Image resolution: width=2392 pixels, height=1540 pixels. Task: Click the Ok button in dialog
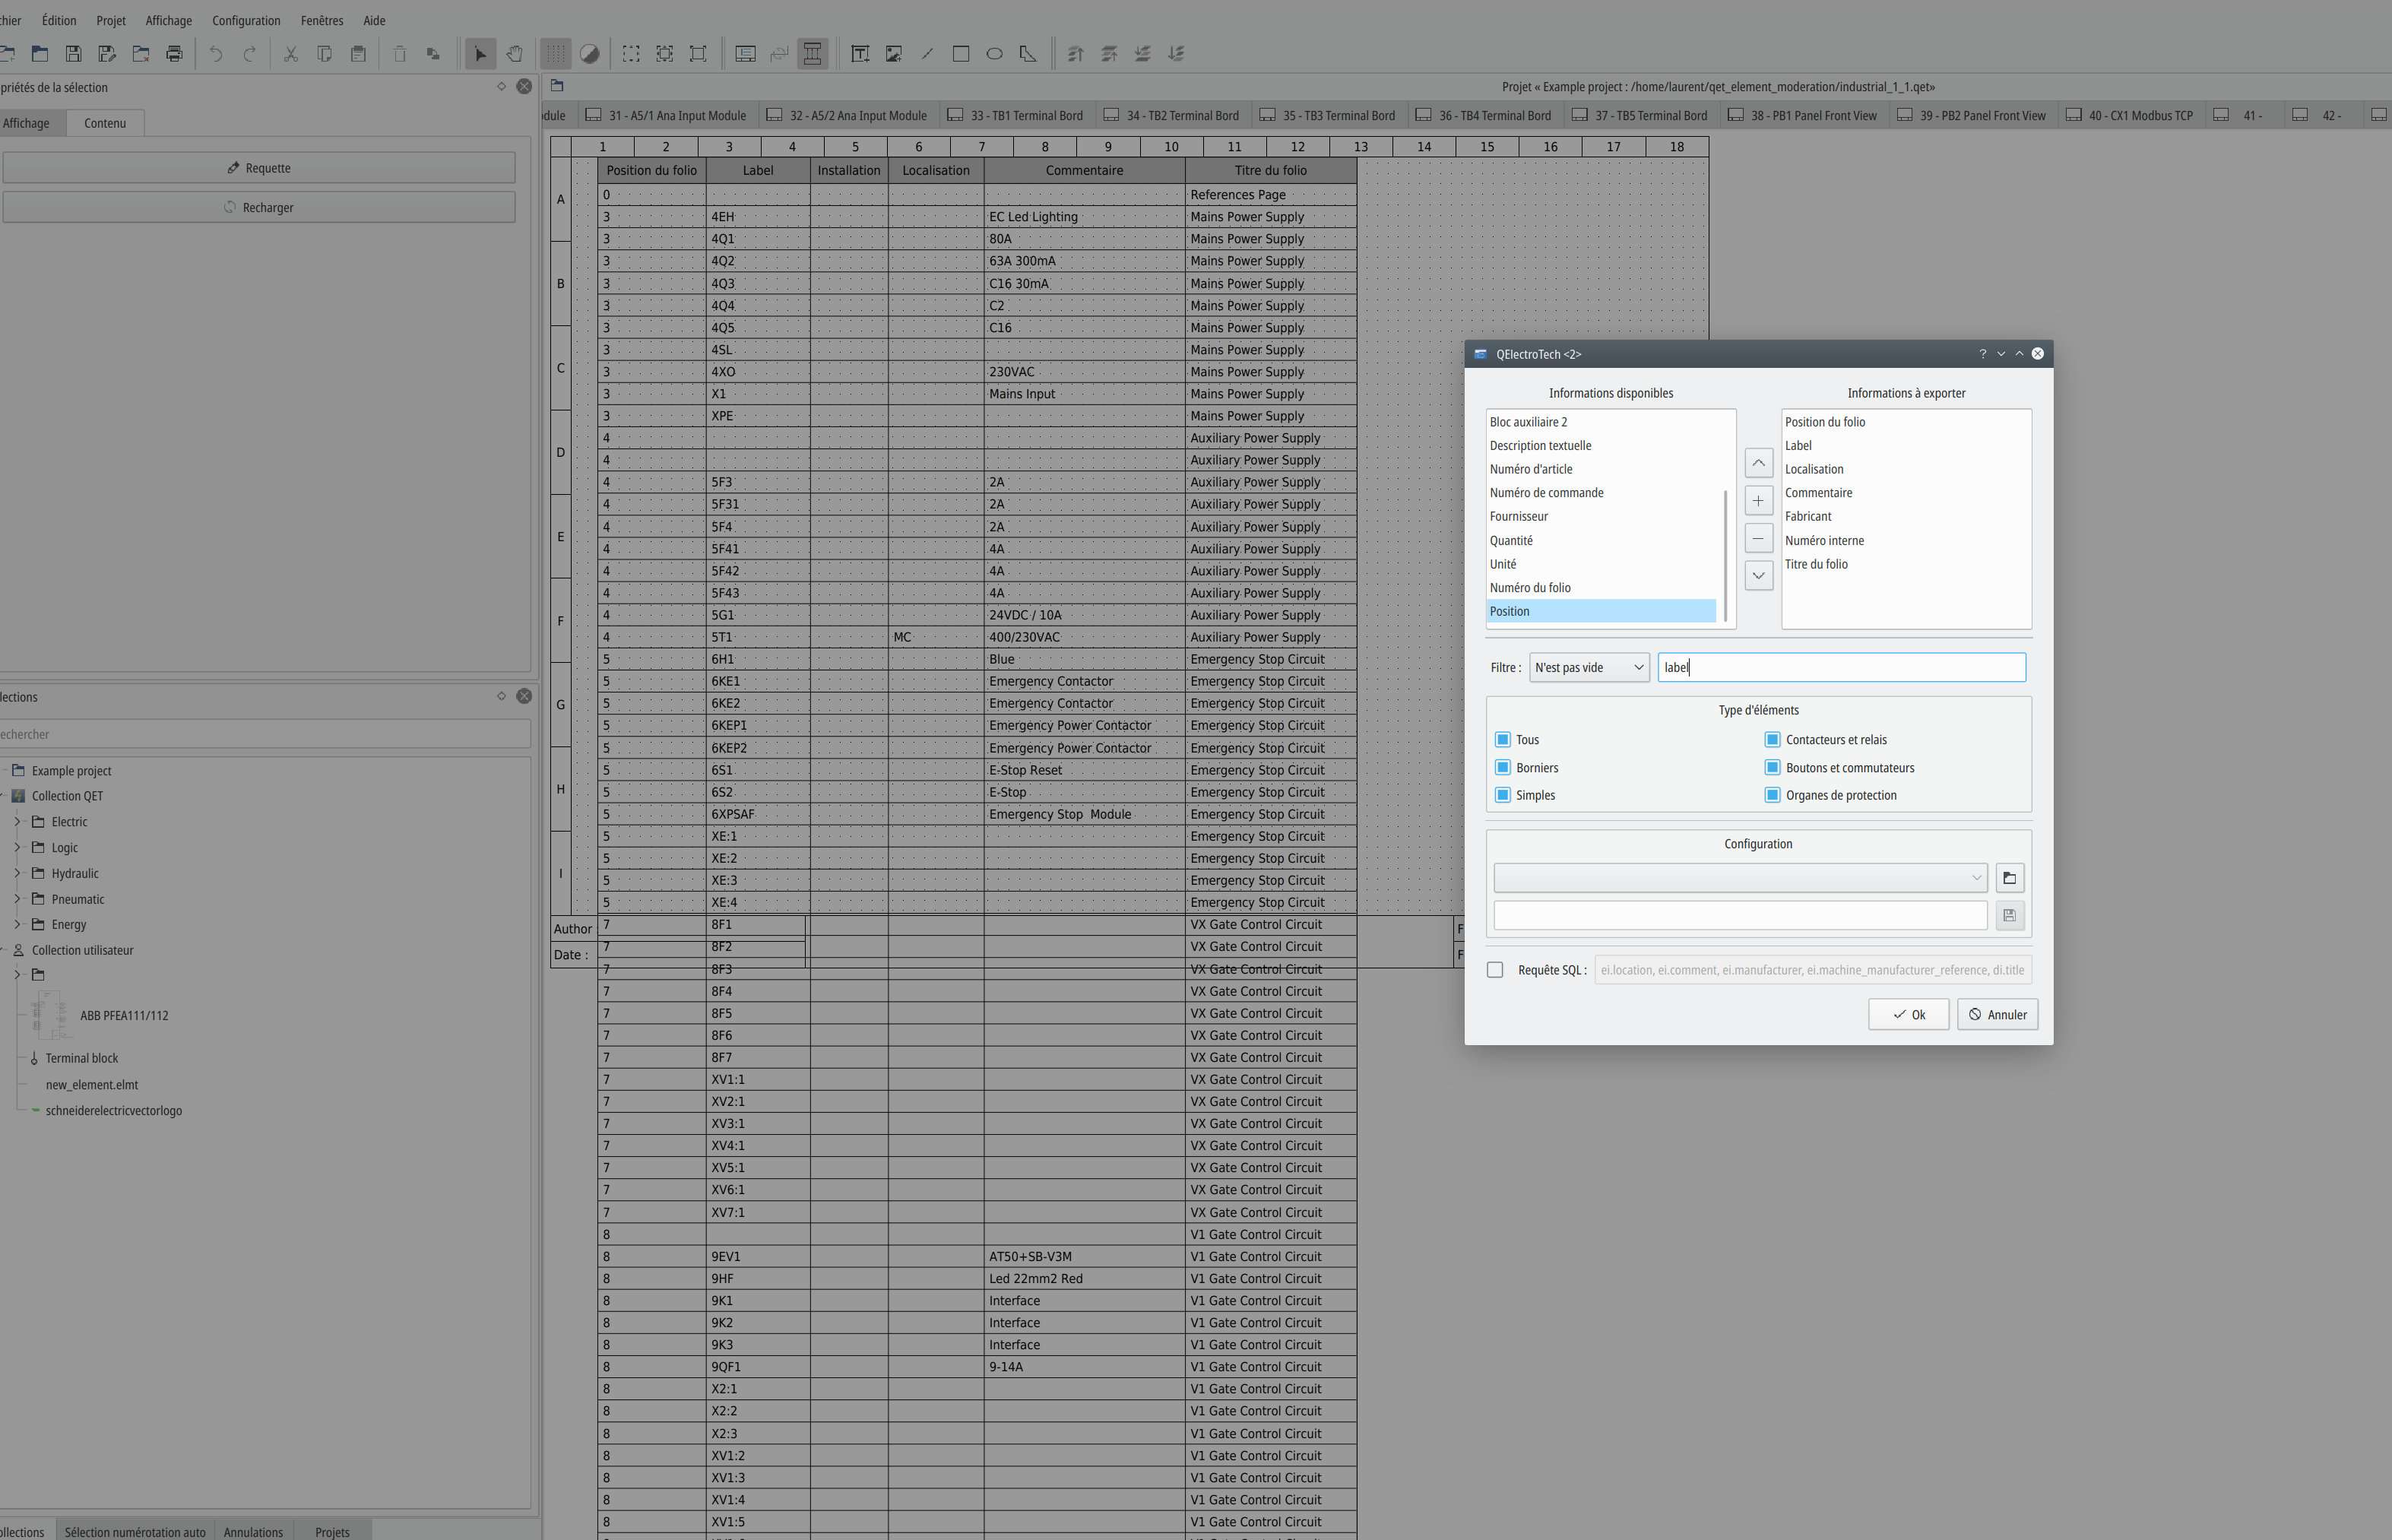(1908, 1015)
